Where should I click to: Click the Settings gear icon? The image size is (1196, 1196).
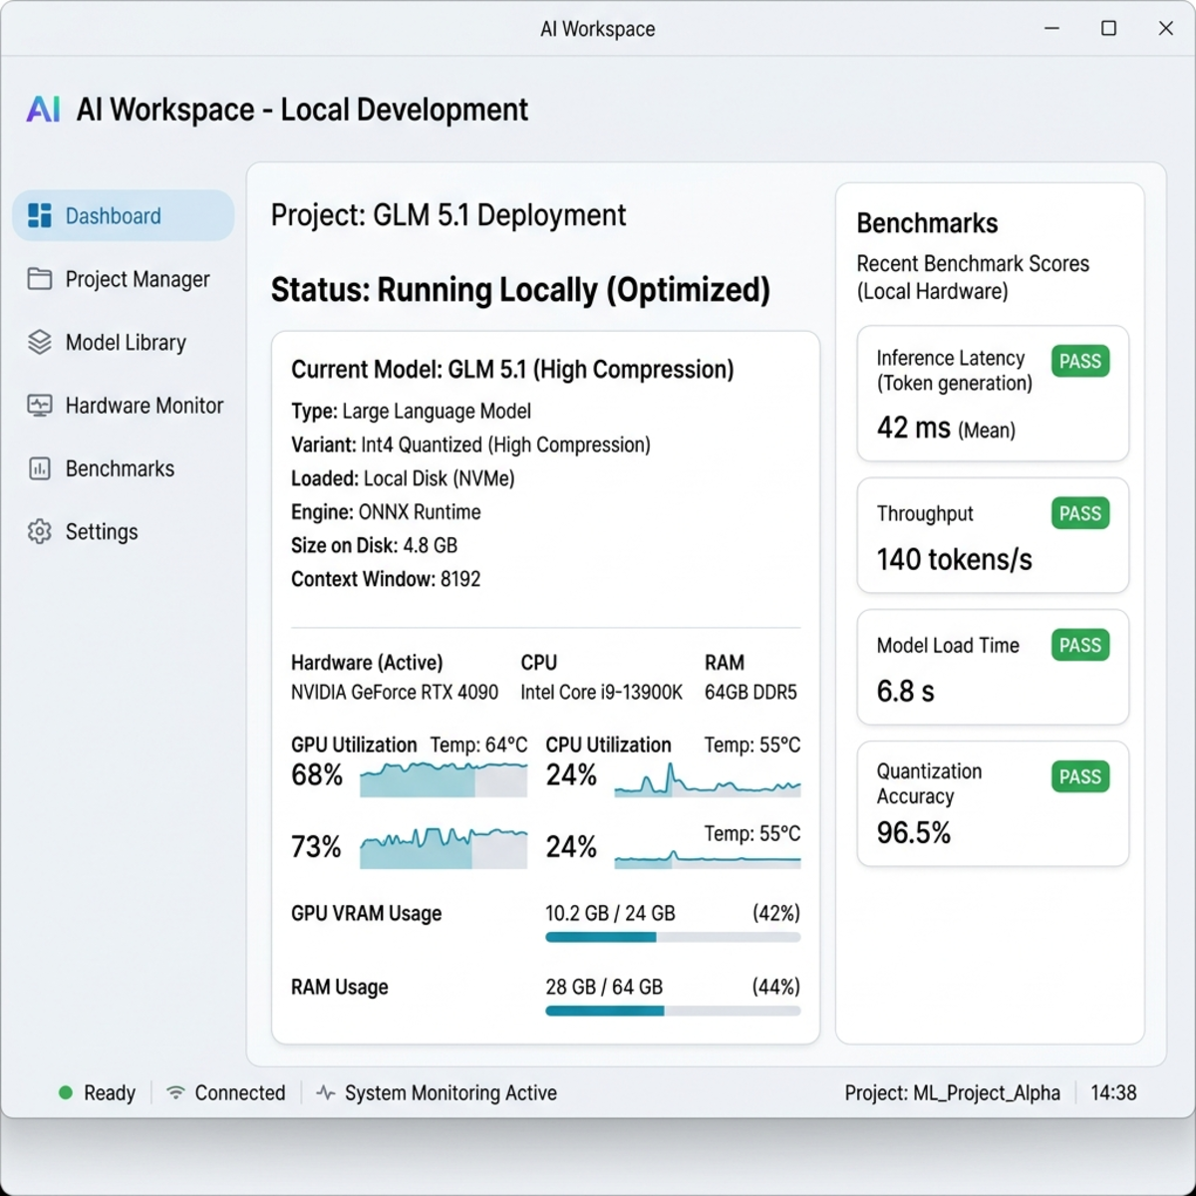coord(40,531)
